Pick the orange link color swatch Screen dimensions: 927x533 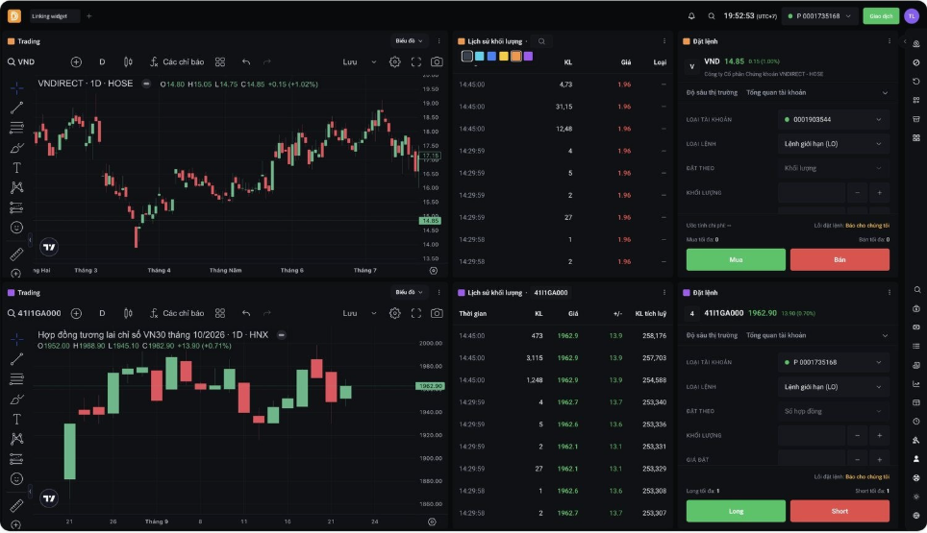click(516, 56)
